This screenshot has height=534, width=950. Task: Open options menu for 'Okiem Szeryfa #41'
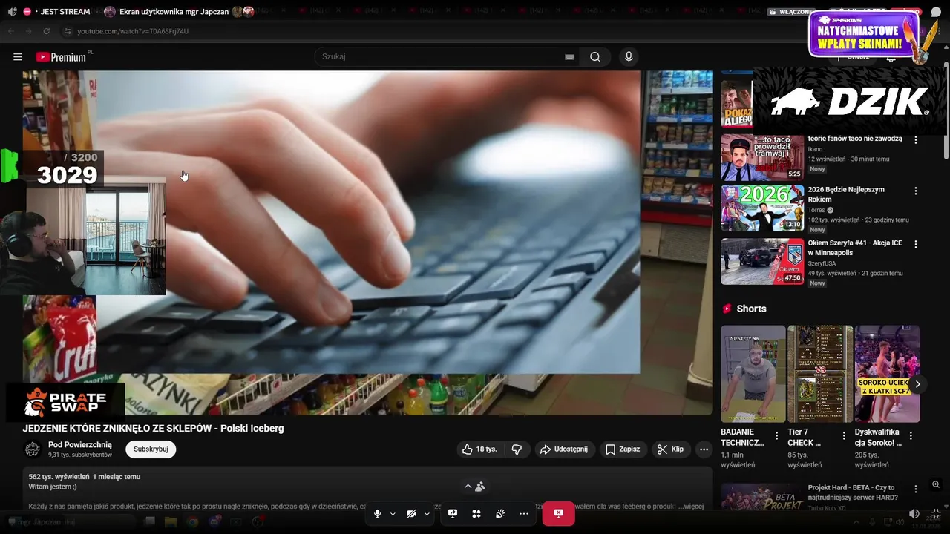pyautogui.click(x=915, y=244)
